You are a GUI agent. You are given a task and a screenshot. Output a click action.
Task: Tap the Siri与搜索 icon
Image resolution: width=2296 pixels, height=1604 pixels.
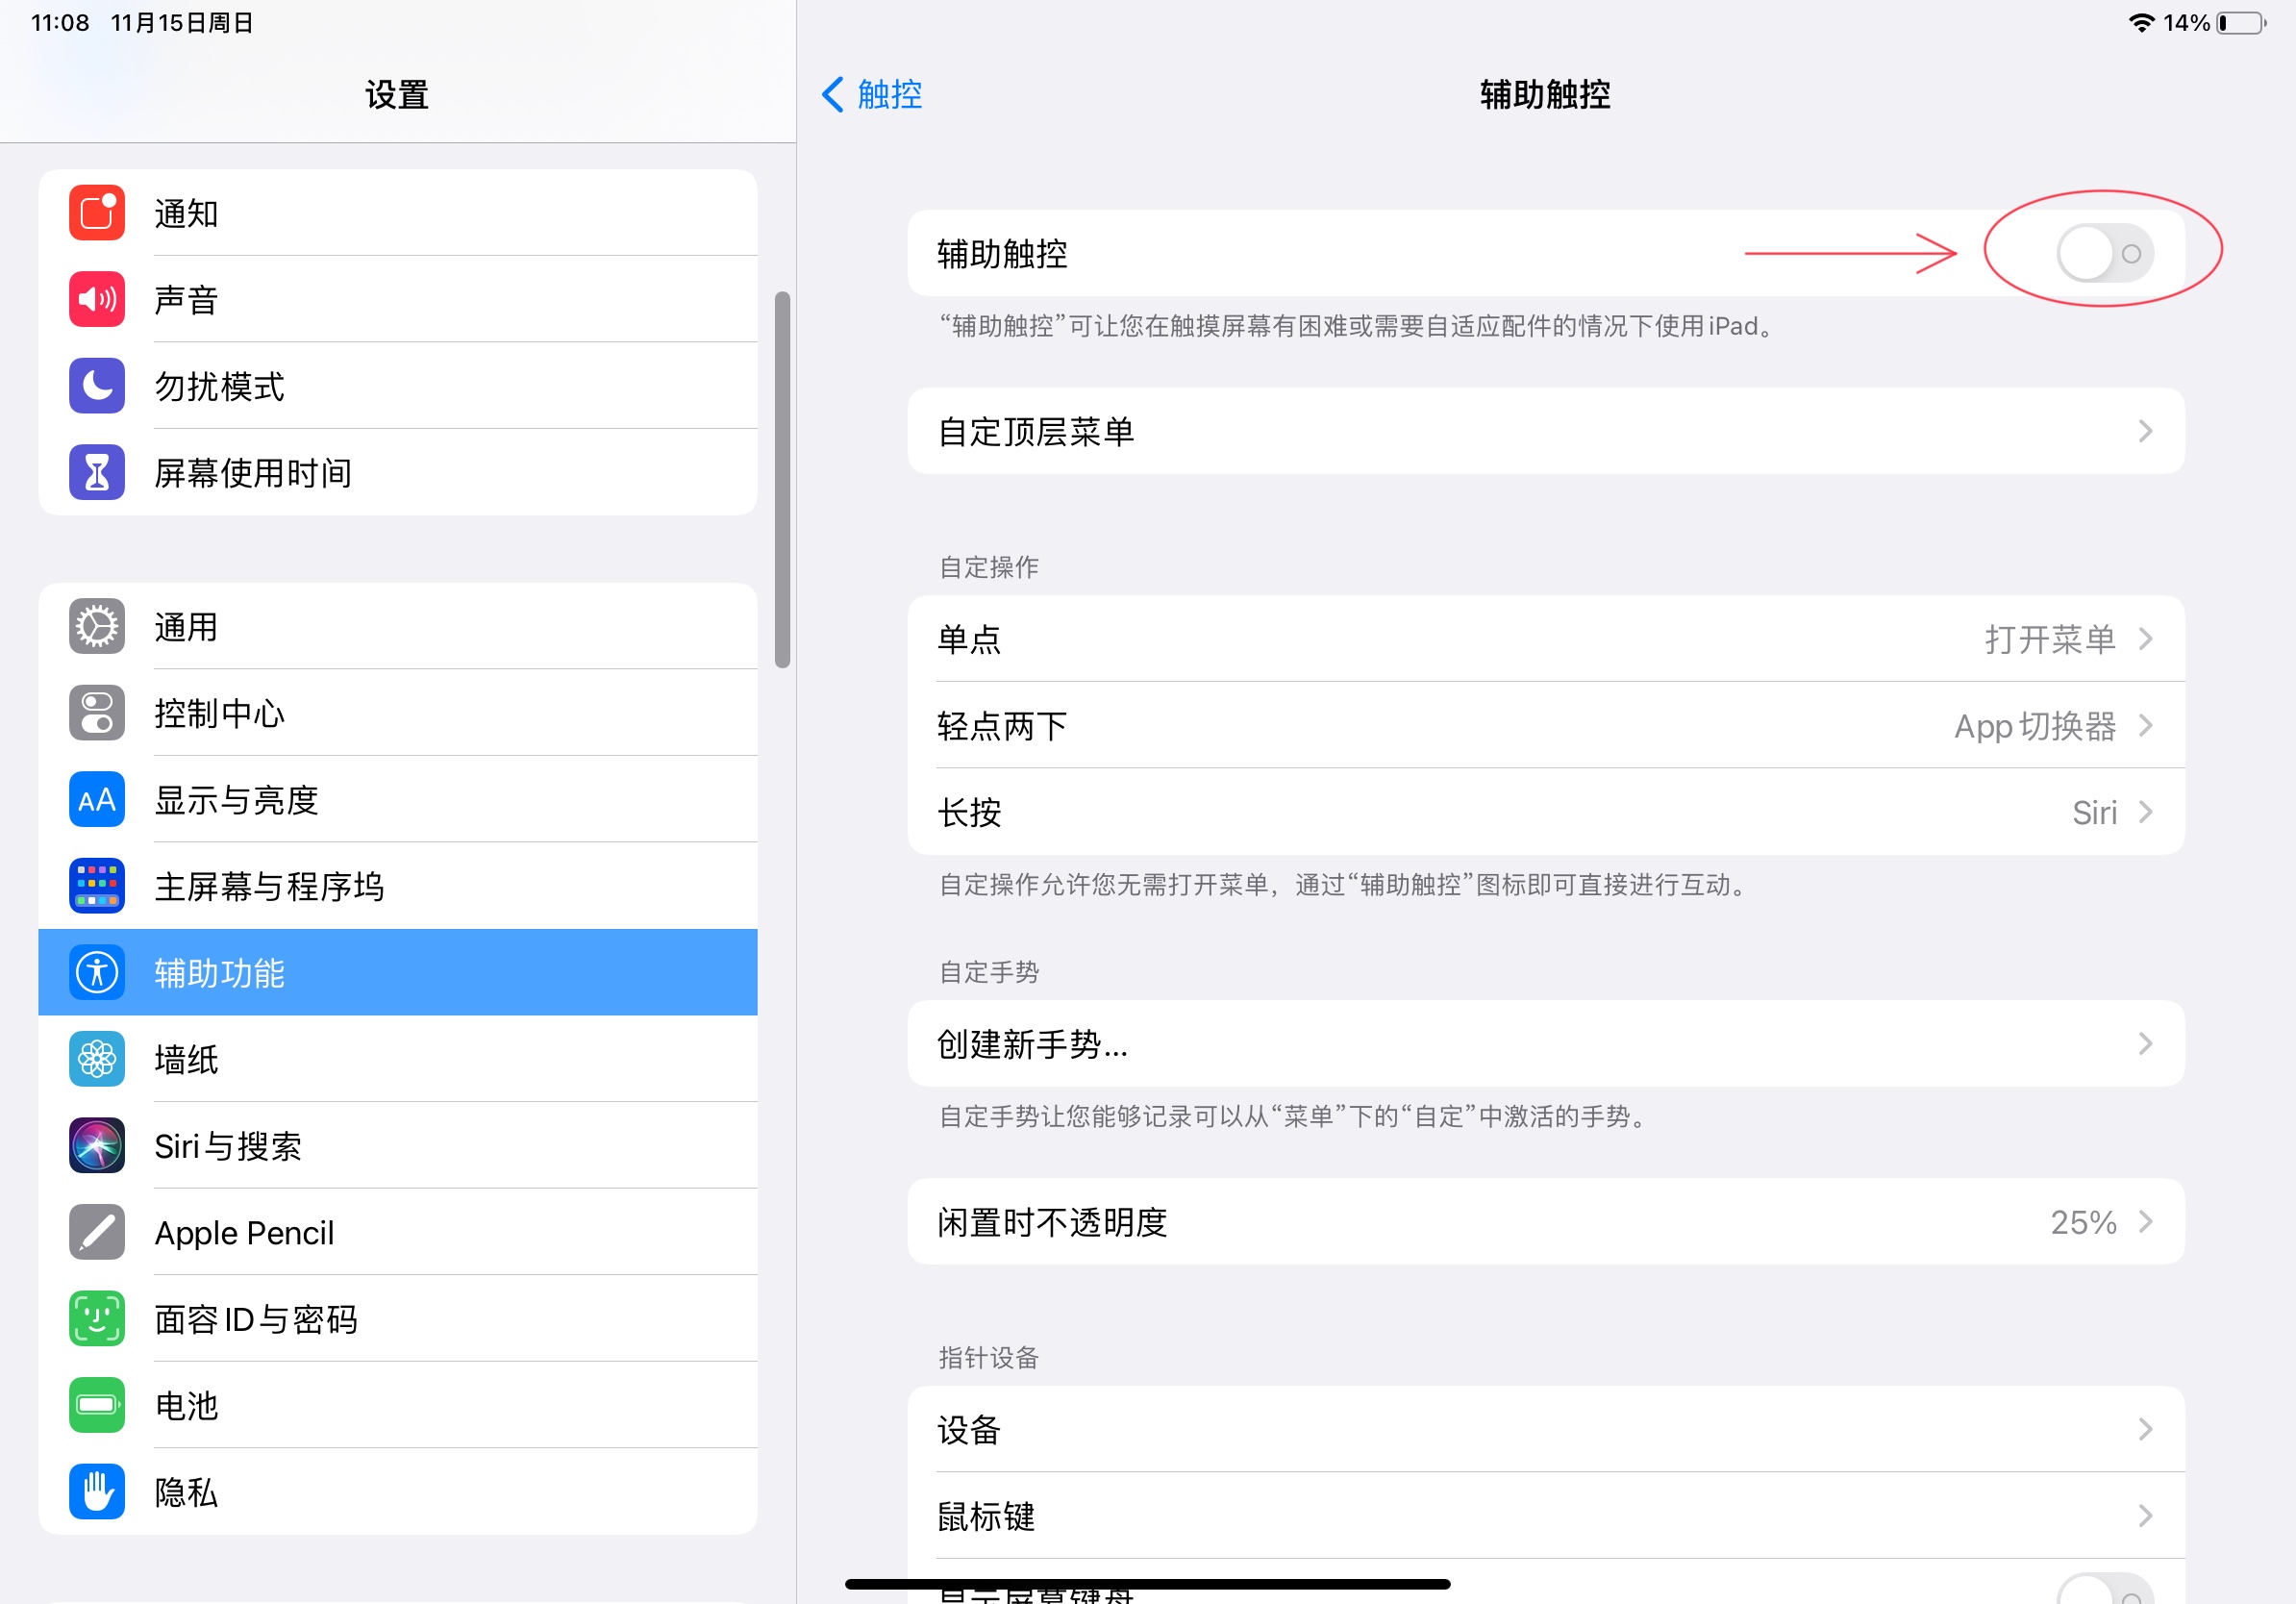pyautogui.click(x=97, y=1145)
